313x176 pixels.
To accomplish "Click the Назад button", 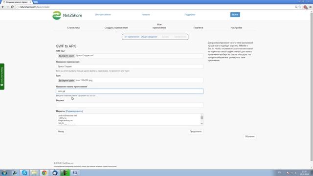I will 61,132.
